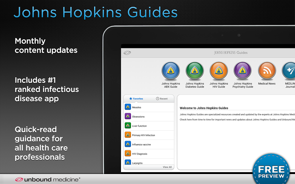Open the Laryngitis favorite entry

[149, 162]
